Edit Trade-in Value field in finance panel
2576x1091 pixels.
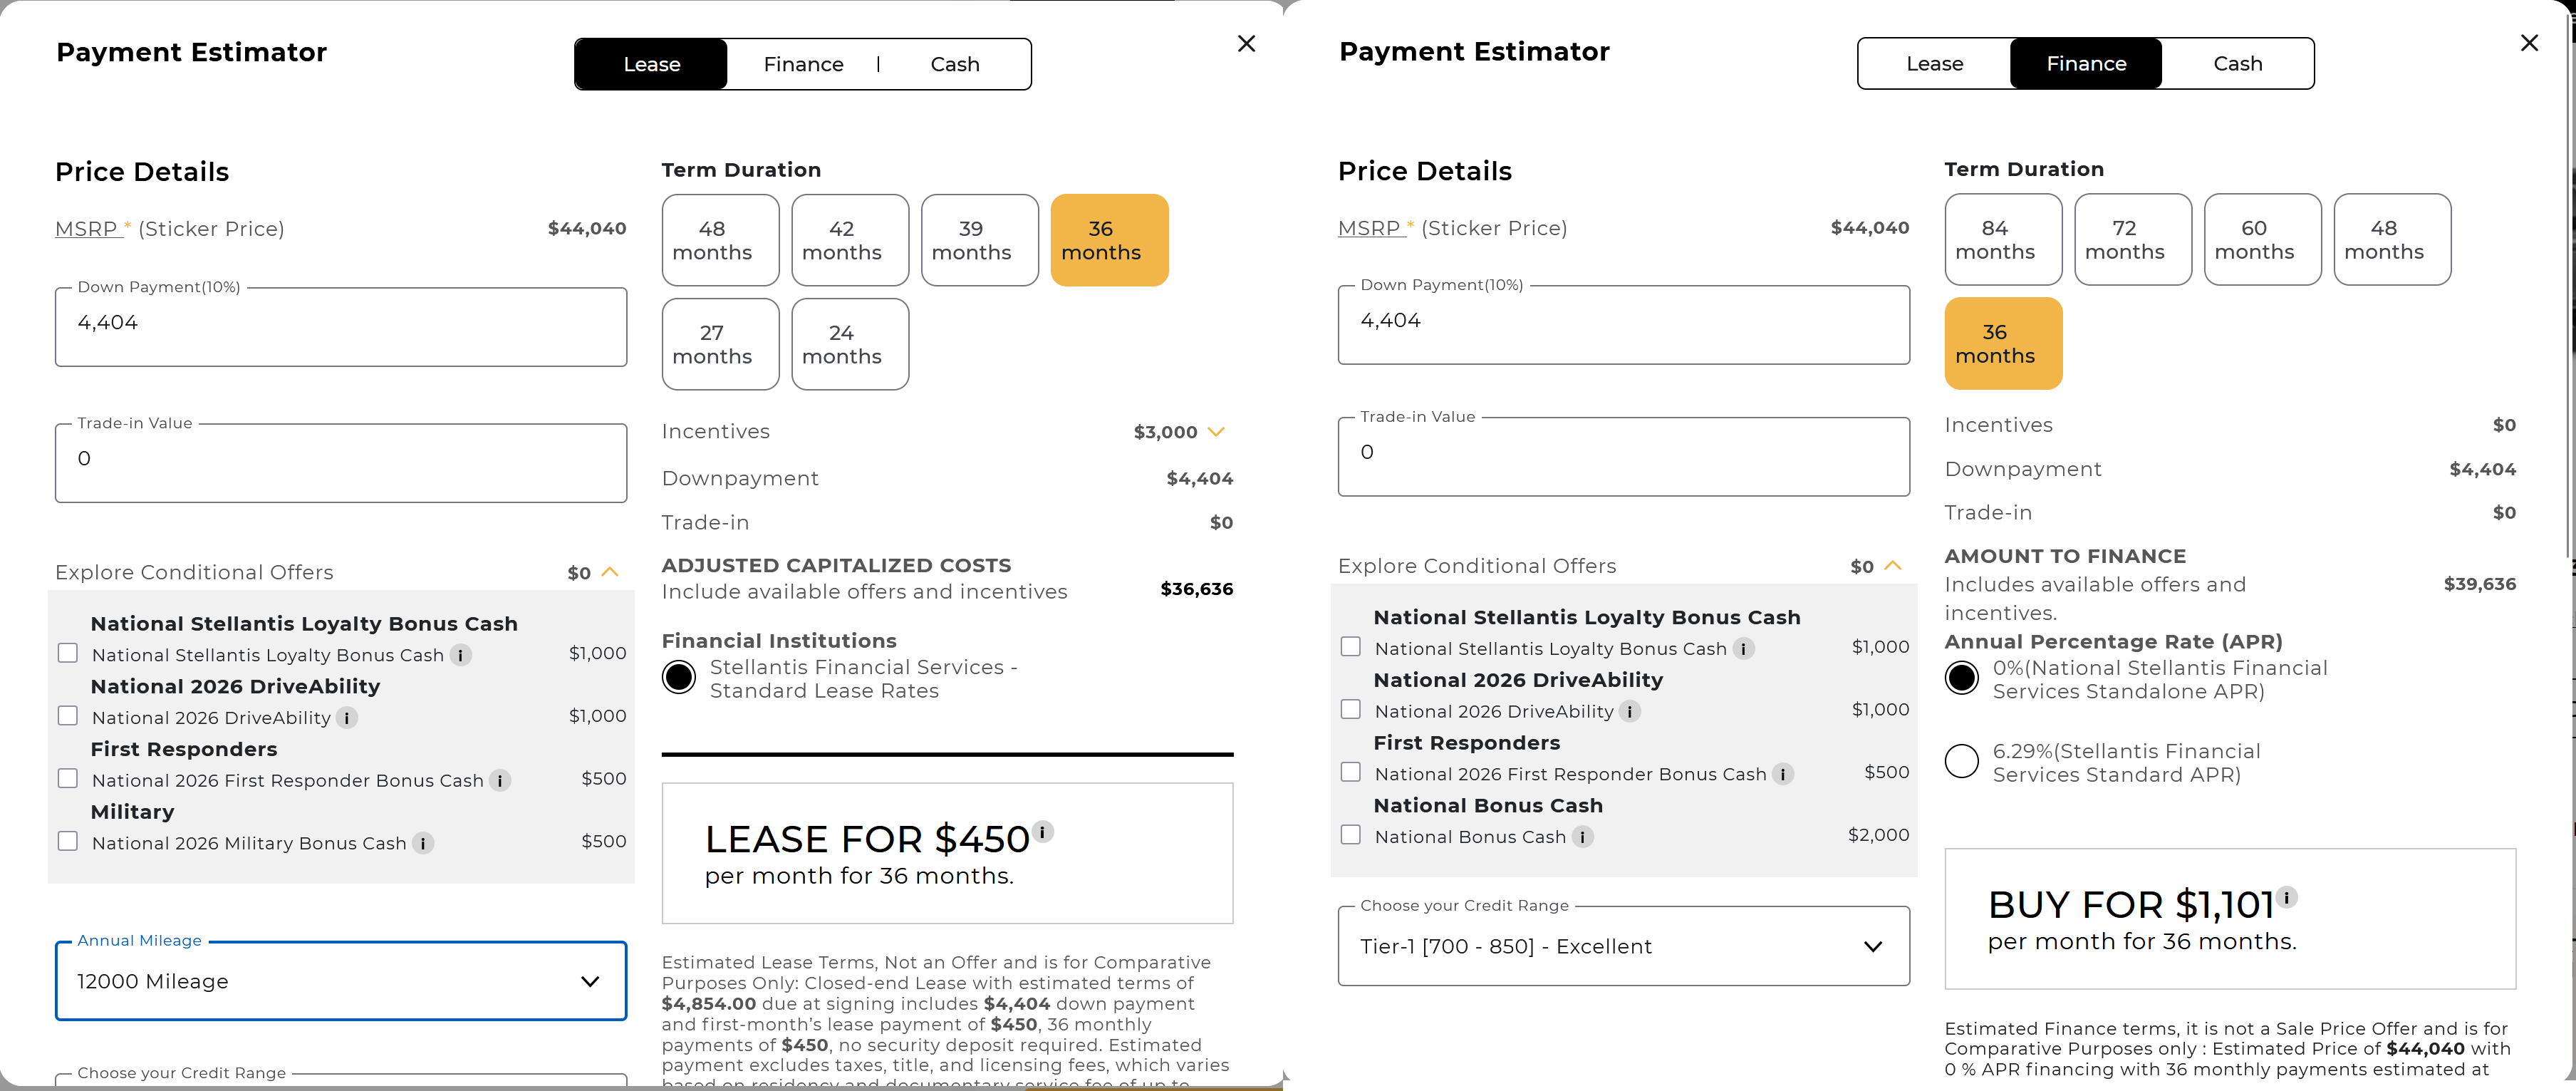pyautogui.click(x=1624, y=456)
